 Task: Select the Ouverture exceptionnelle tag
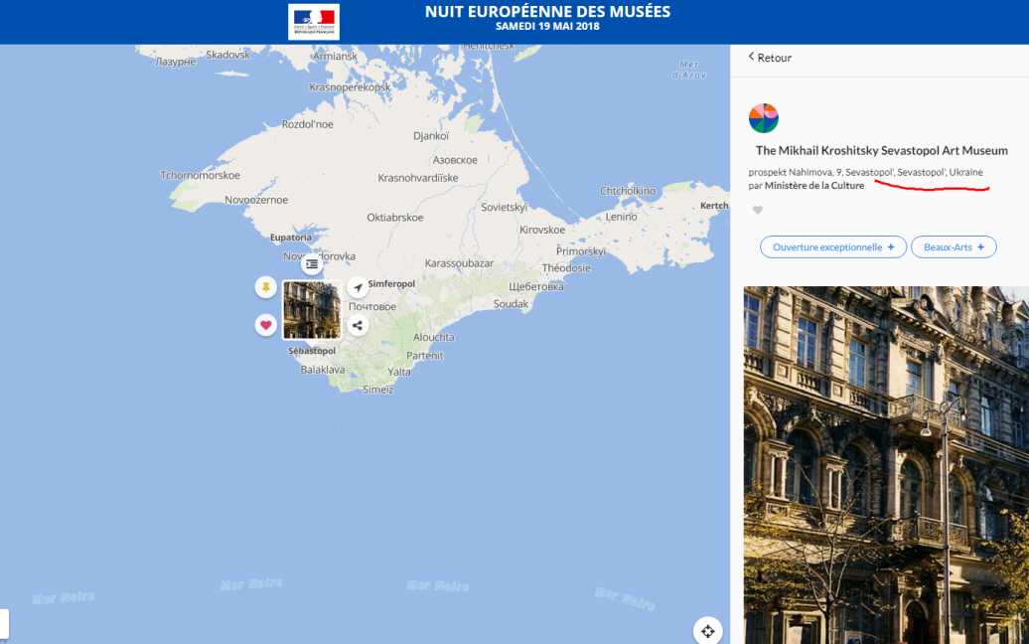(x=832, y=246)
